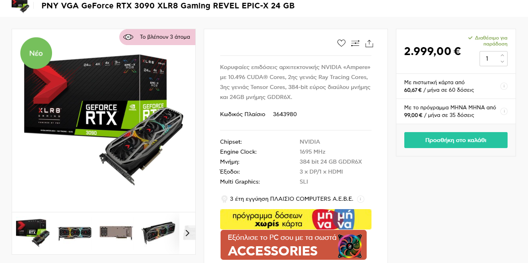Click Προσθήκη στο καλάθι button

pyautogui.click(x=456, y=140)
